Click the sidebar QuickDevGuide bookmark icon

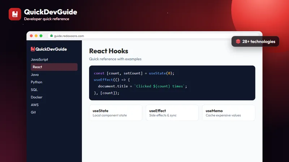pos(33,49)
